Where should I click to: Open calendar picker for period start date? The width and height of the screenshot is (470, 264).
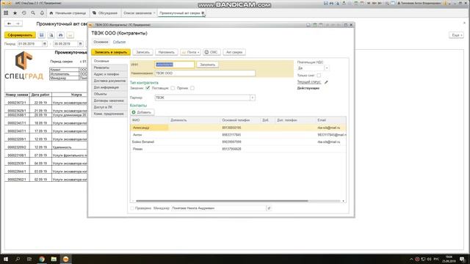(x=45, y=44)
